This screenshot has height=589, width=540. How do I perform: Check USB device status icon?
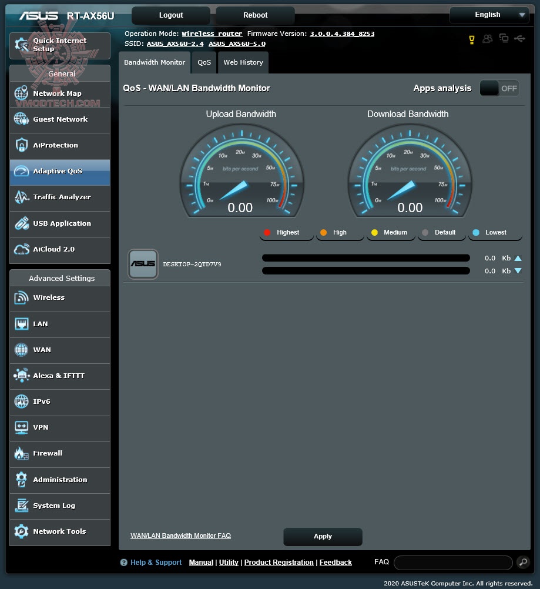tap(519, 39)
